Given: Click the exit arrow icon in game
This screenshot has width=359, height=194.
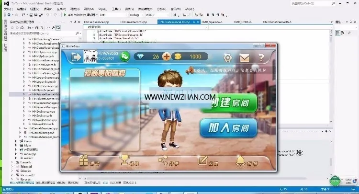Looking at the screenshot, I should 76,57.
